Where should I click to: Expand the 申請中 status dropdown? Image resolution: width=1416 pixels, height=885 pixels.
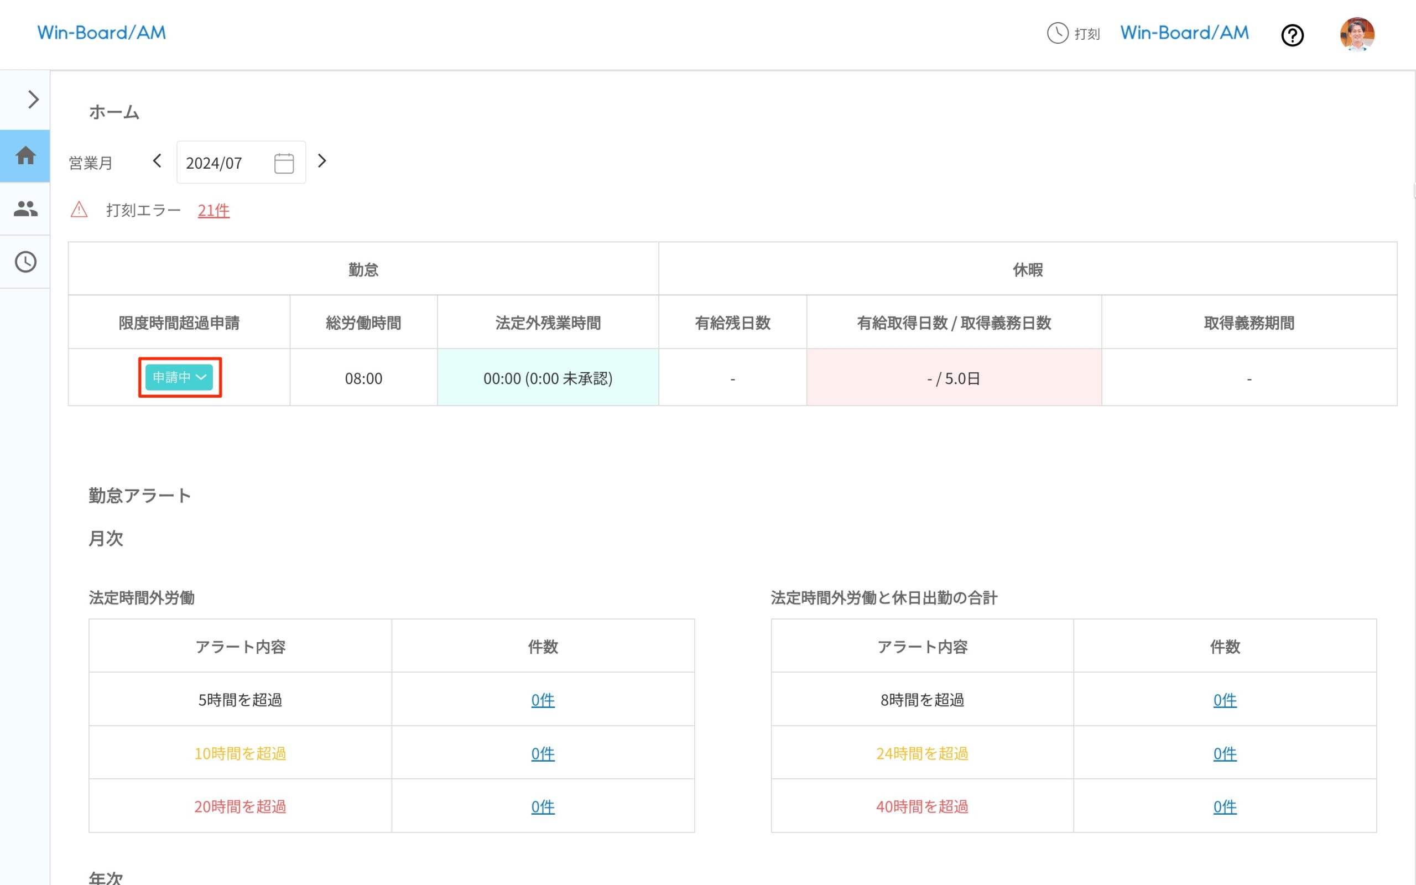pos(179,378)
